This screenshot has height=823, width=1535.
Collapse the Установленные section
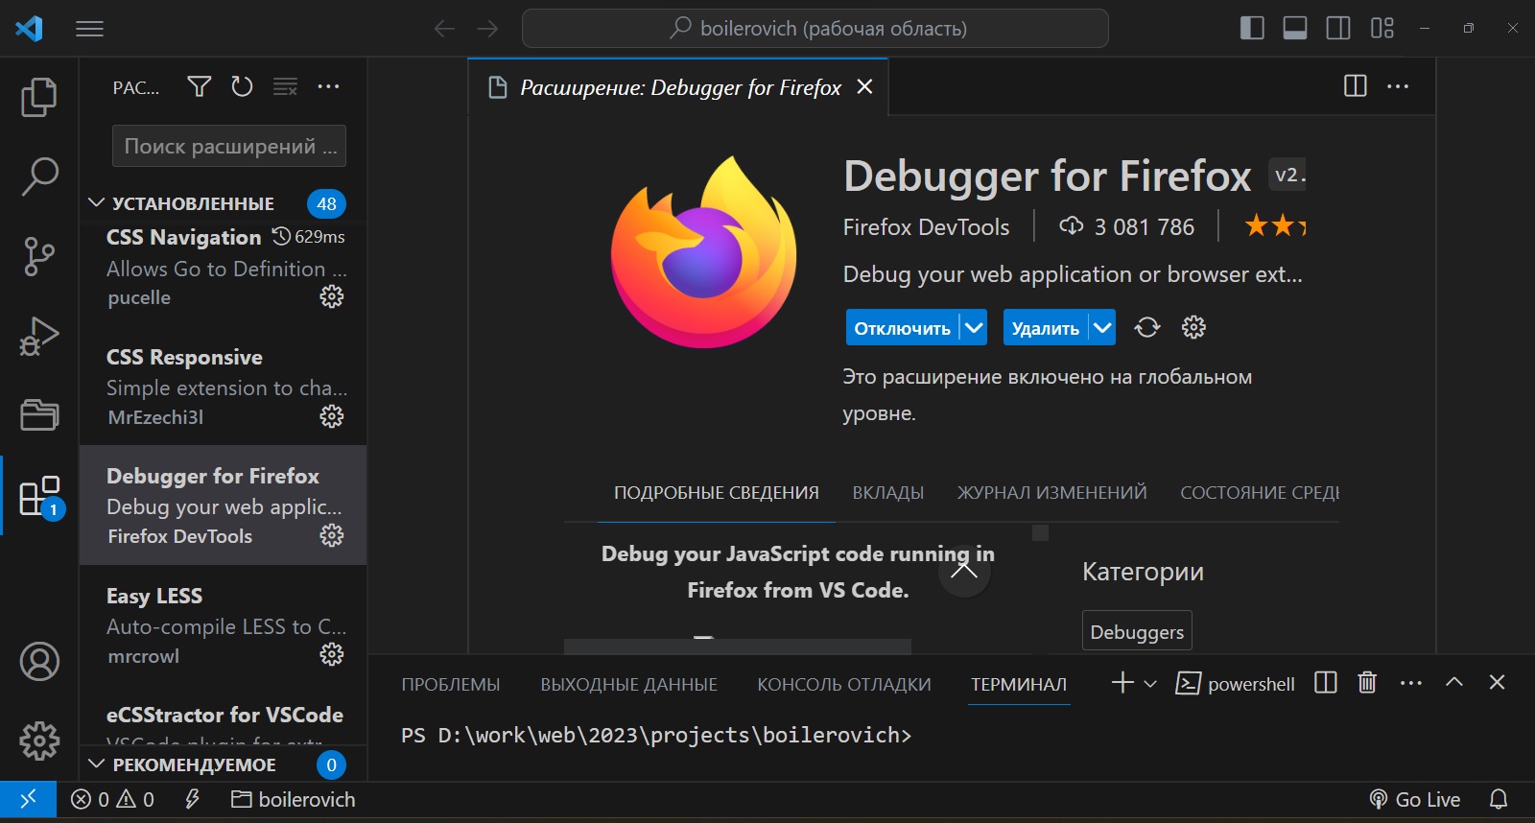click(x=192, y=203)
